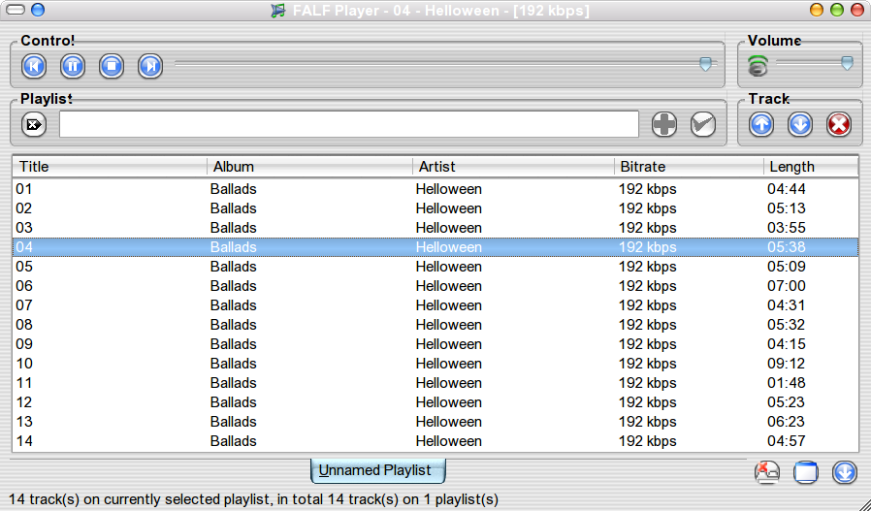
Task: Sort by the Artist column header
Action: (513, 167)
